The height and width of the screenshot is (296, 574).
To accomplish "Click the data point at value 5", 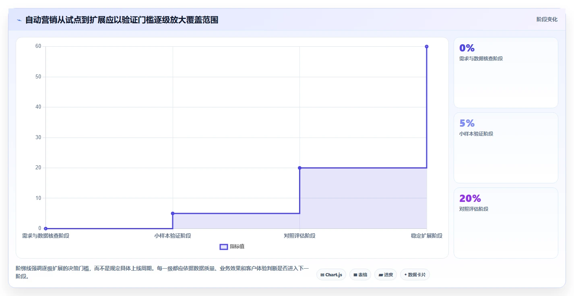I will (173, 213).
